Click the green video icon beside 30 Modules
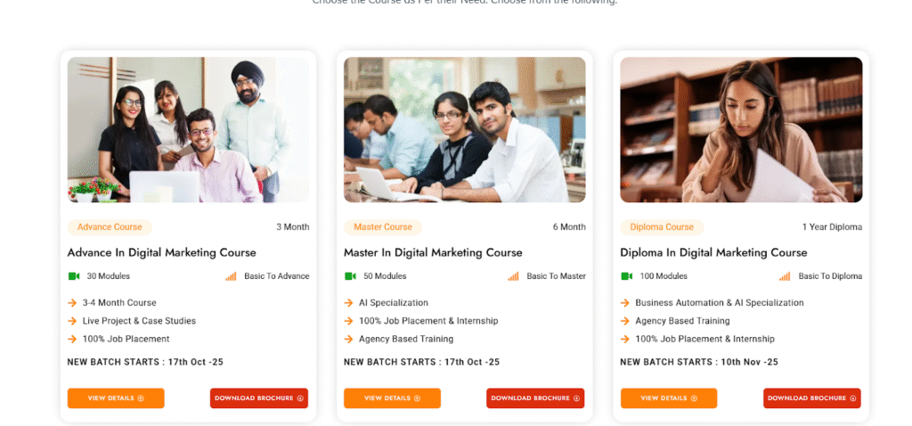912x426 pixels. coord(74,276)
